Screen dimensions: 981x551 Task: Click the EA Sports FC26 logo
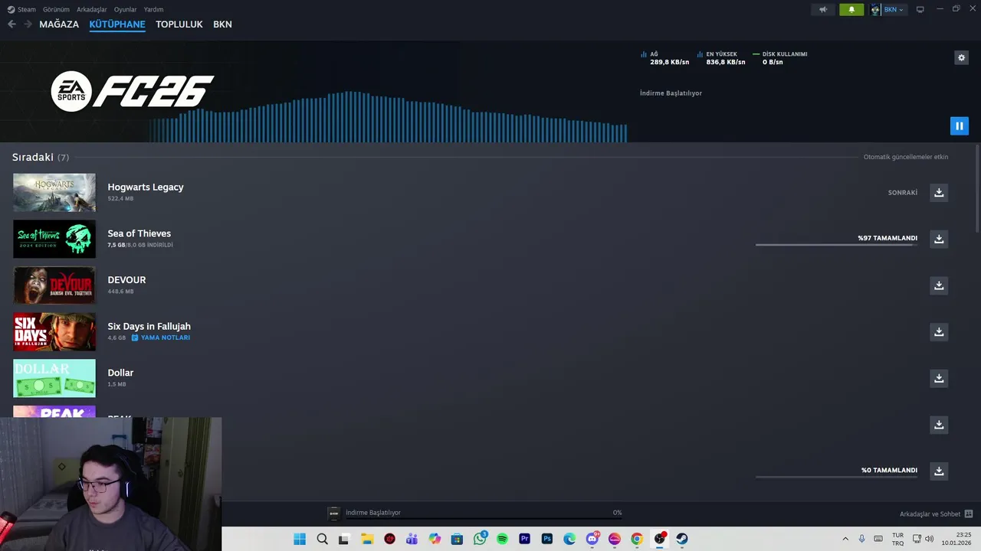pos(132,92)
